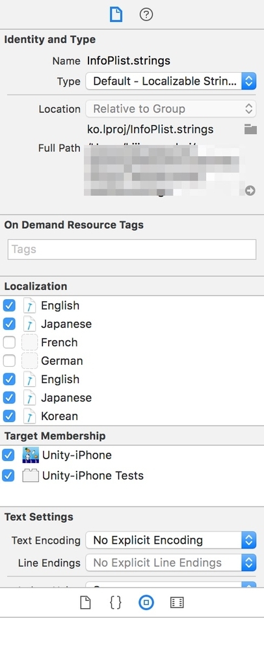Select the German localization row label

point(62,361)
